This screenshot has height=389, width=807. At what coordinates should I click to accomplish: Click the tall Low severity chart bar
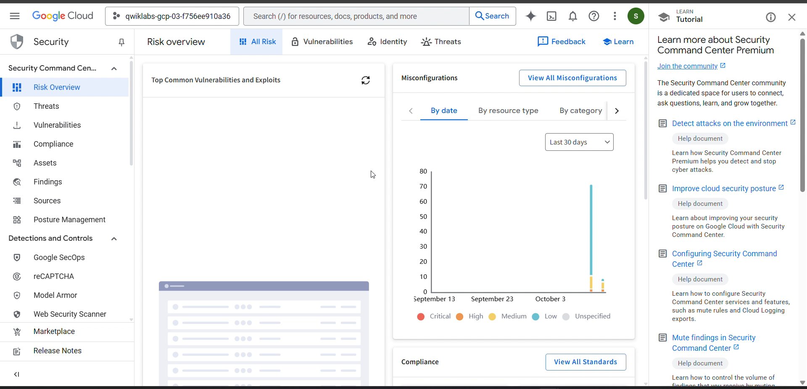click(x=591, y=230)
